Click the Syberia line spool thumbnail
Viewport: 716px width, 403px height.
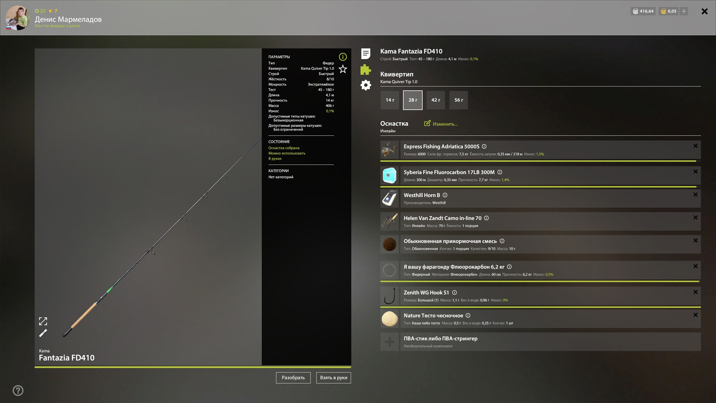[x=389, y=175]
